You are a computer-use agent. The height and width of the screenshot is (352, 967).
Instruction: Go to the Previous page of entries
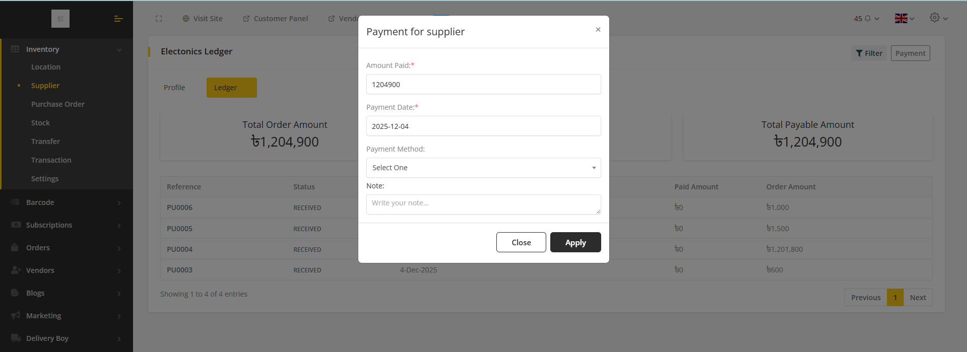pyautogui.click(x=866, y=298)
